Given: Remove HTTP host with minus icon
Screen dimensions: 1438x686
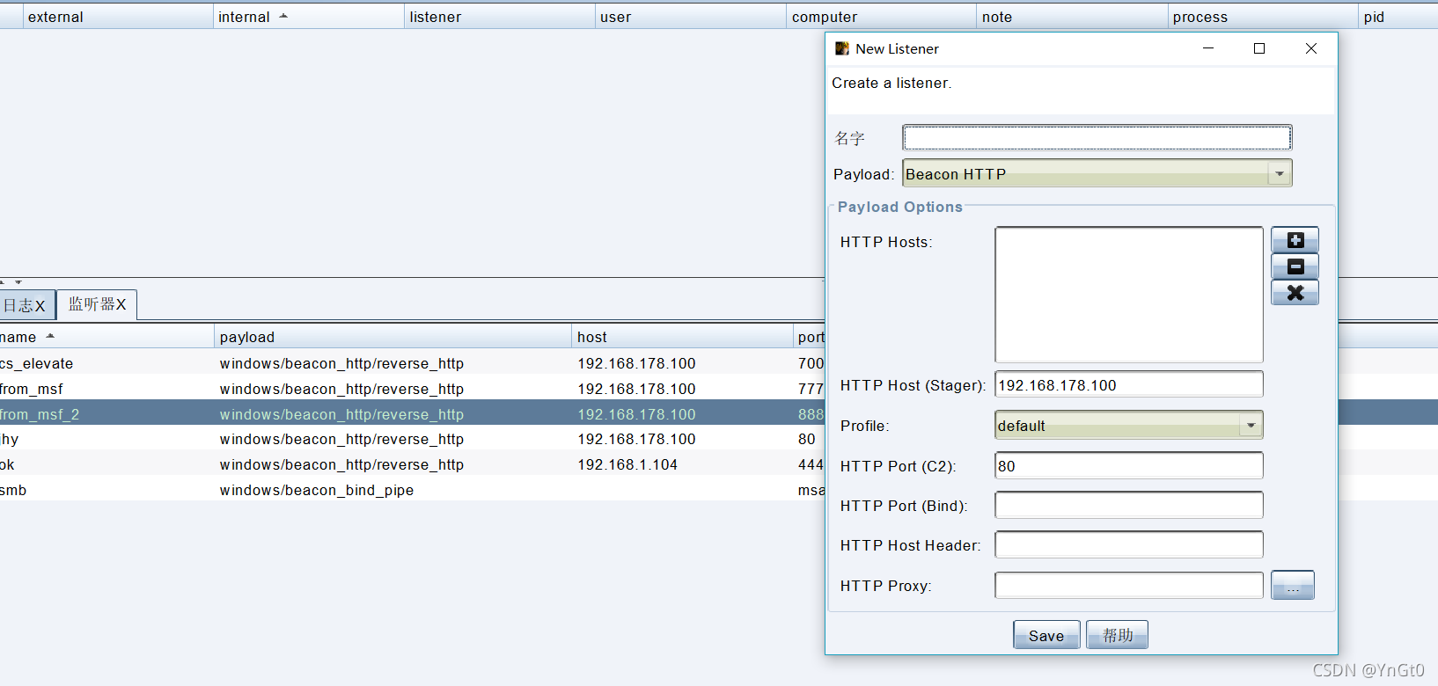Looking at the screenshot, I should coord(1295,266).
